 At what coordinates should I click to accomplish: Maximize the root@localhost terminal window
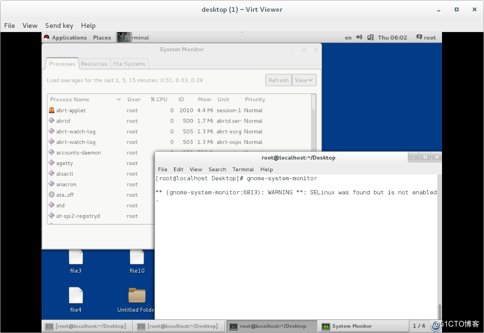click(425, 158)
